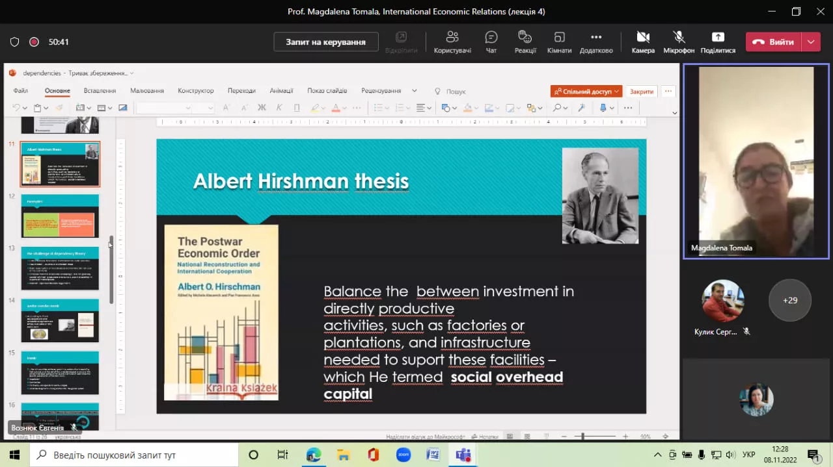This screenshot has height=467, width=833.
Task: Open the Чат (Chat) panel
Action: (x=491, y=42)
